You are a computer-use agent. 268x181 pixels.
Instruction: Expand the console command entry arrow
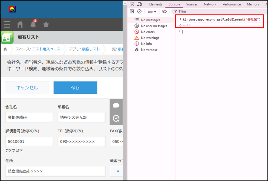click(180, 19)
